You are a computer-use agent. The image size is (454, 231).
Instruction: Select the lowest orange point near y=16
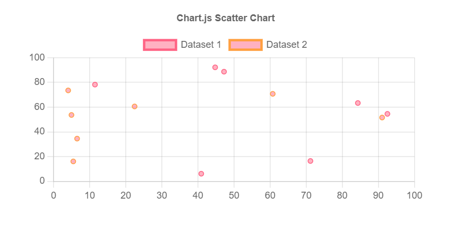click(73, 161)
